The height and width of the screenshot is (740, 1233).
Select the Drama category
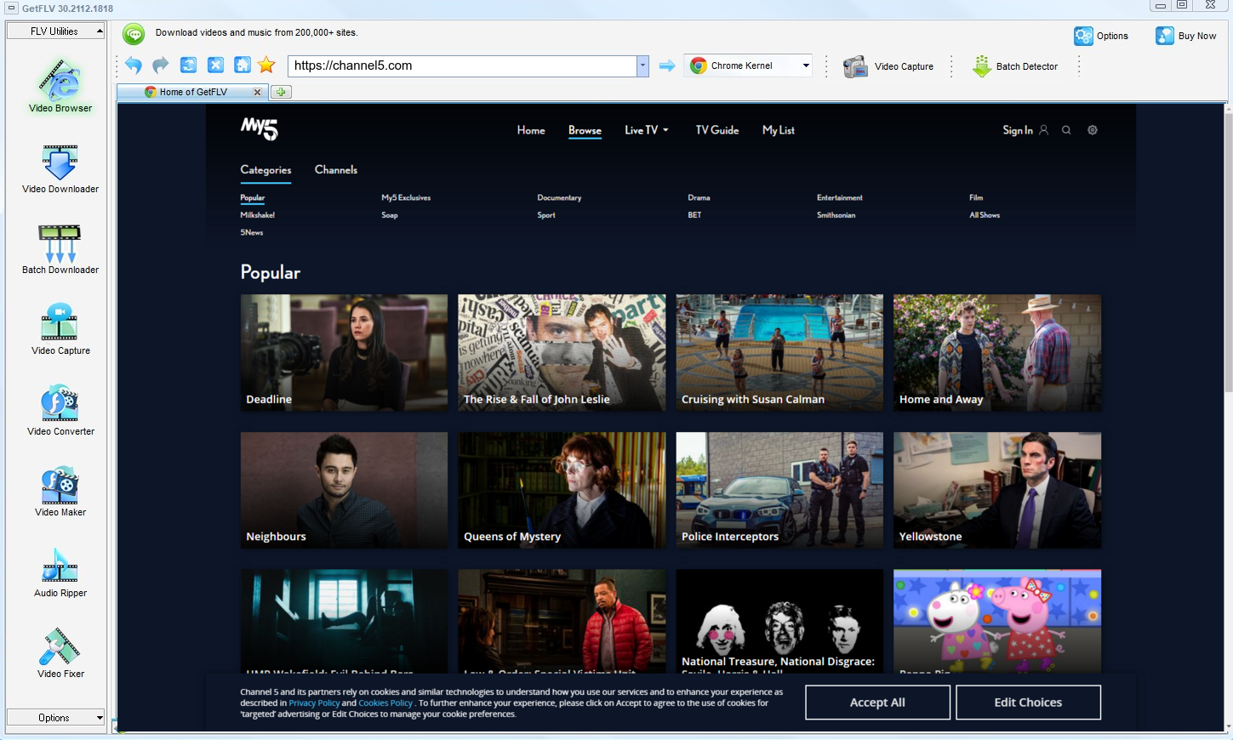pos(699,197)
